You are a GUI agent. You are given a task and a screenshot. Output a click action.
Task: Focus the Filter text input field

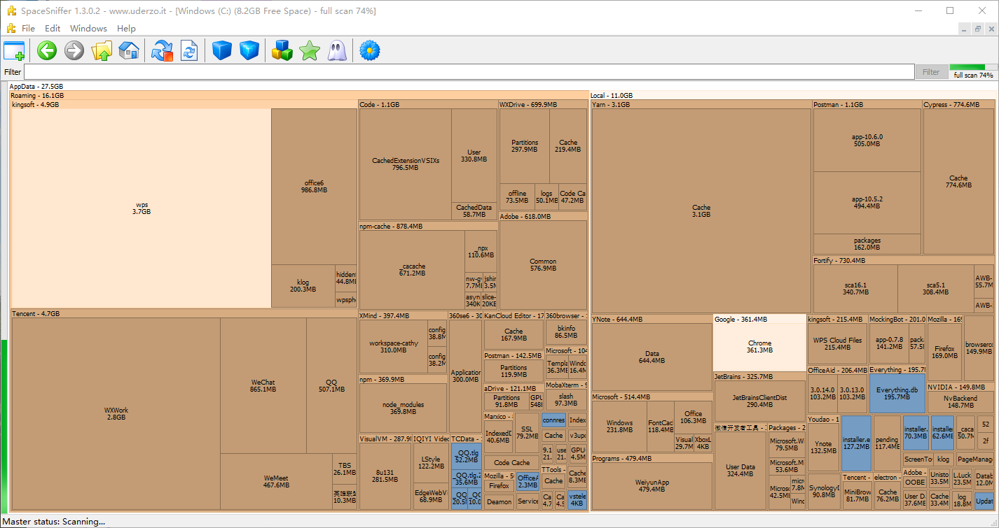(x=469, y=72)
